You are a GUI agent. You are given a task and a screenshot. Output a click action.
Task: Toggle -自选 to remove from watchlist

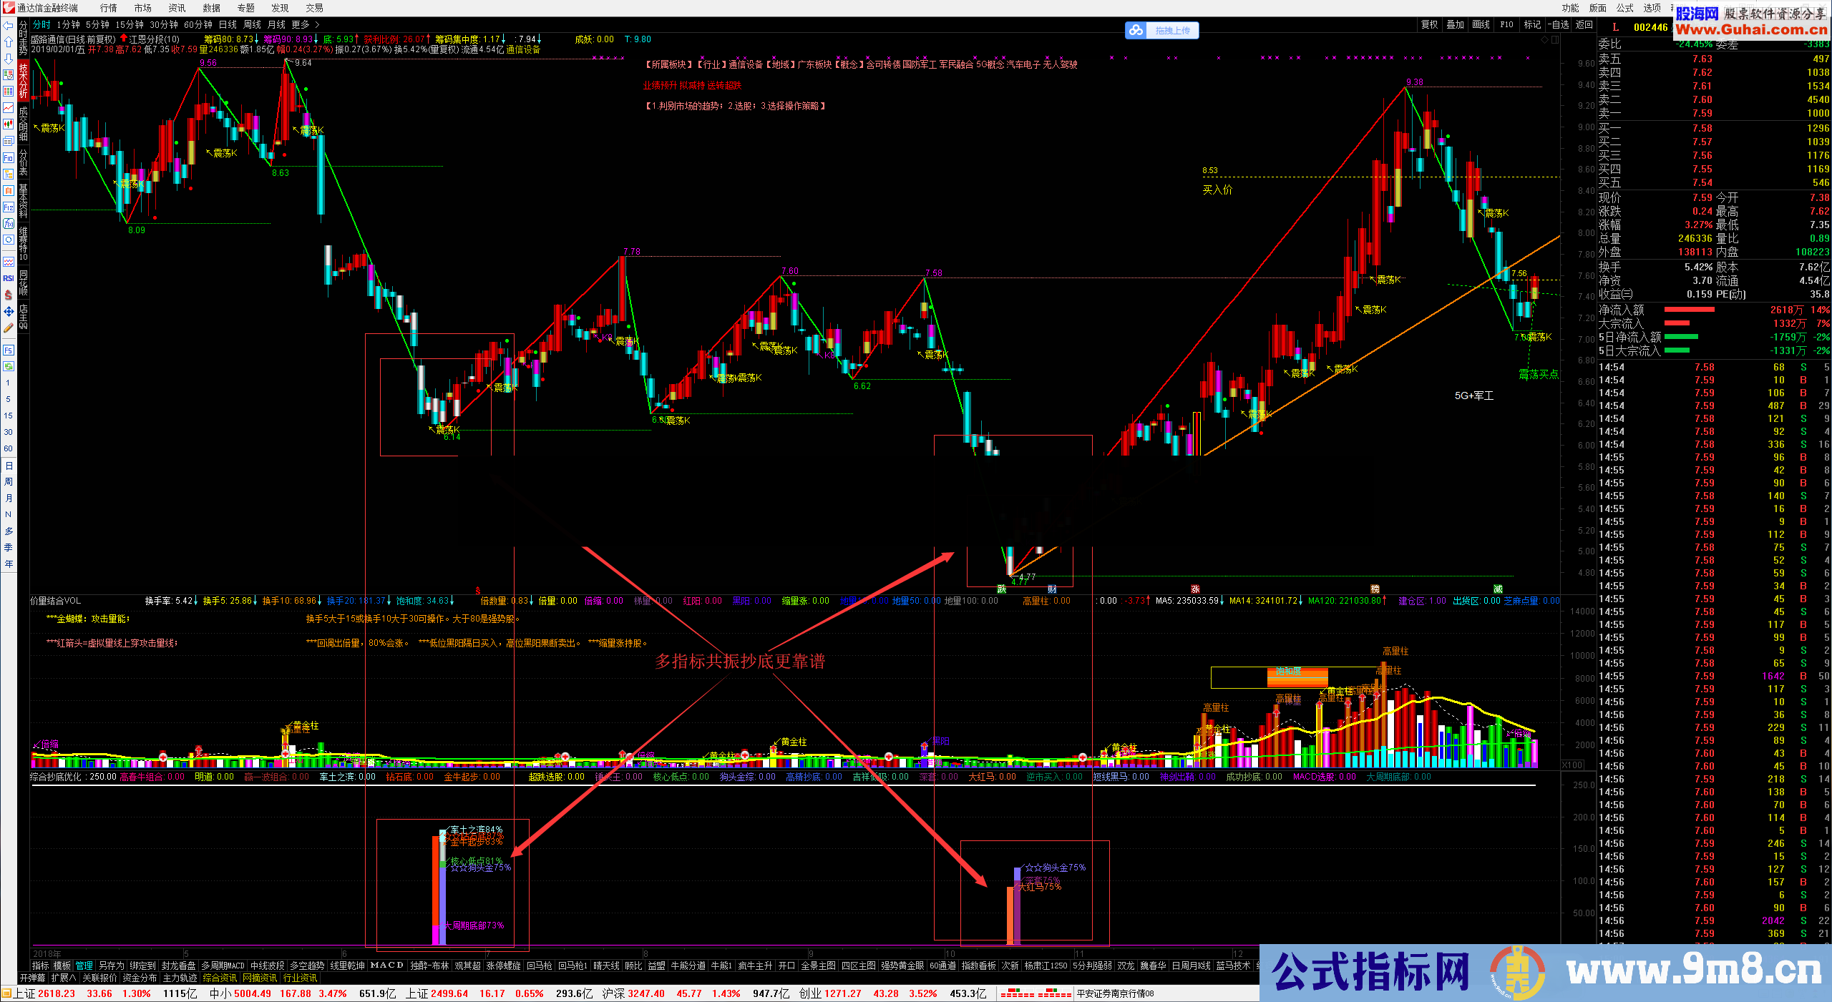coord(1559,25)
